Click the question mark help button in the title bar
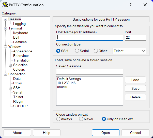 click(131, 5)
